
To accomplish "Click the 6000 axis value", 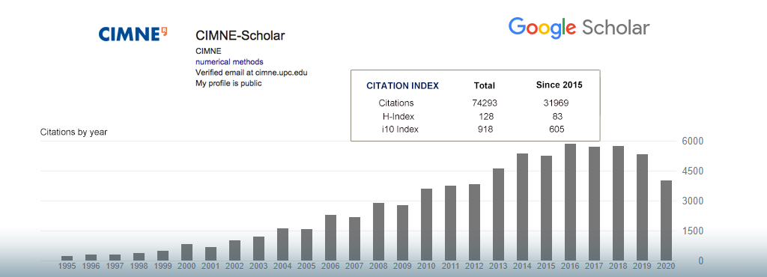I will click(692, 141).
